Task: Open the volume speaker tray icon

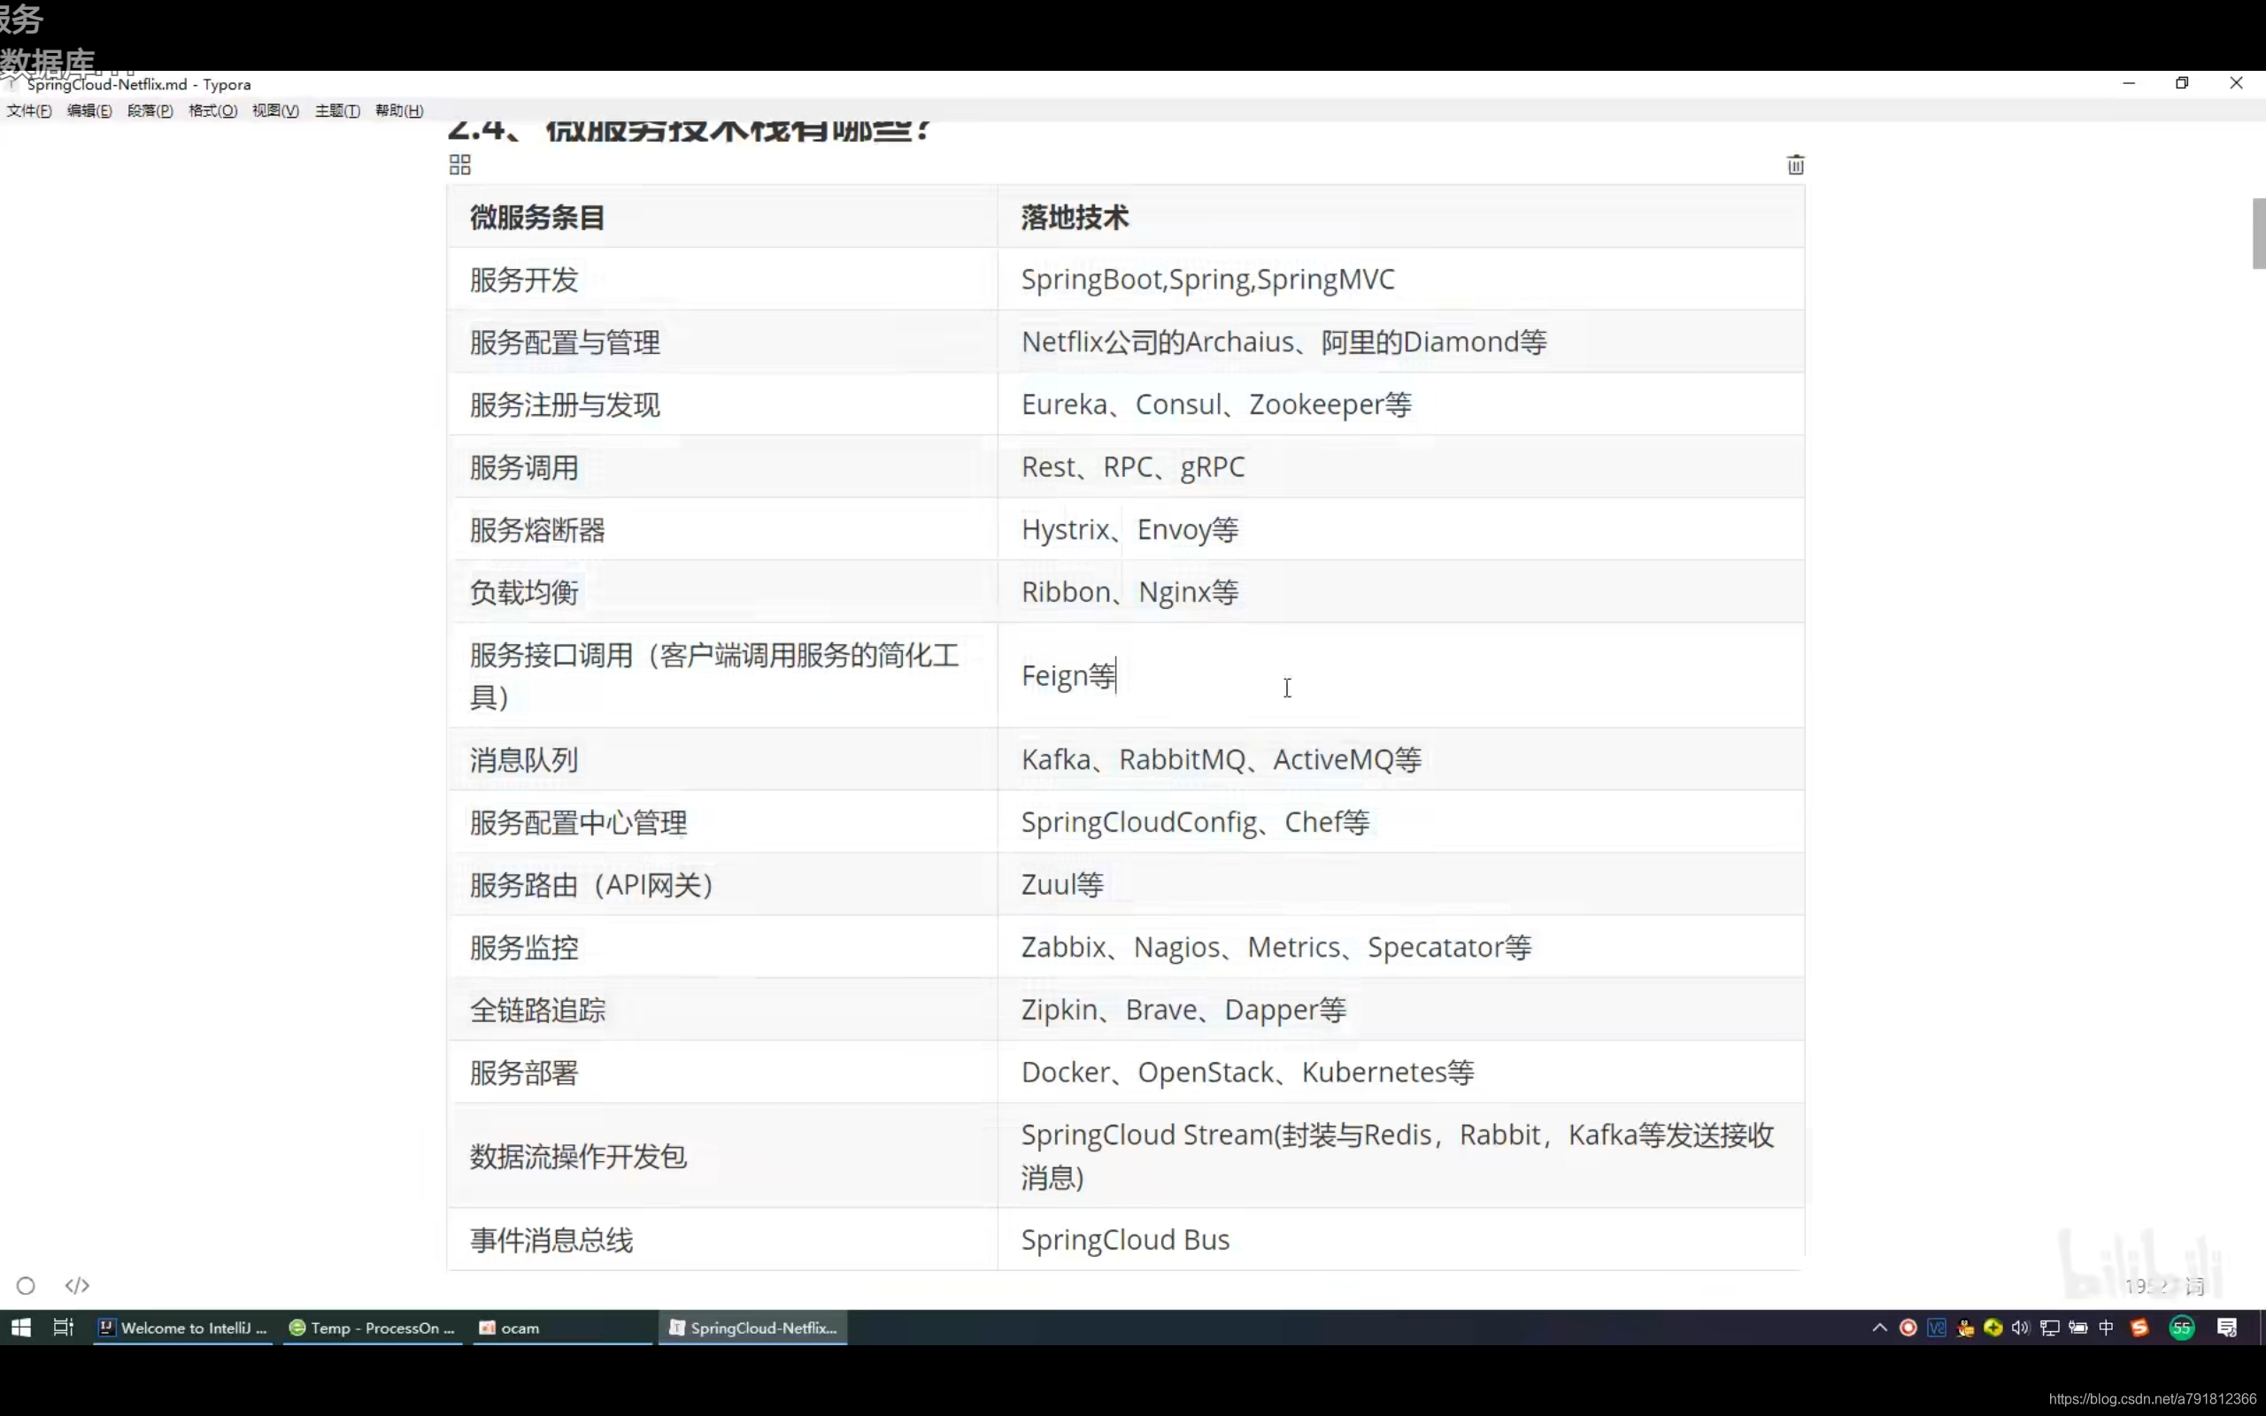Action: 2021,1327
